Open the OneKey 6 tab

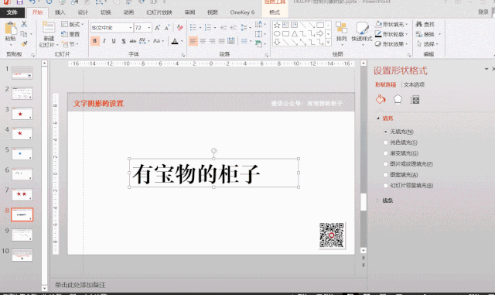[242, 12]
